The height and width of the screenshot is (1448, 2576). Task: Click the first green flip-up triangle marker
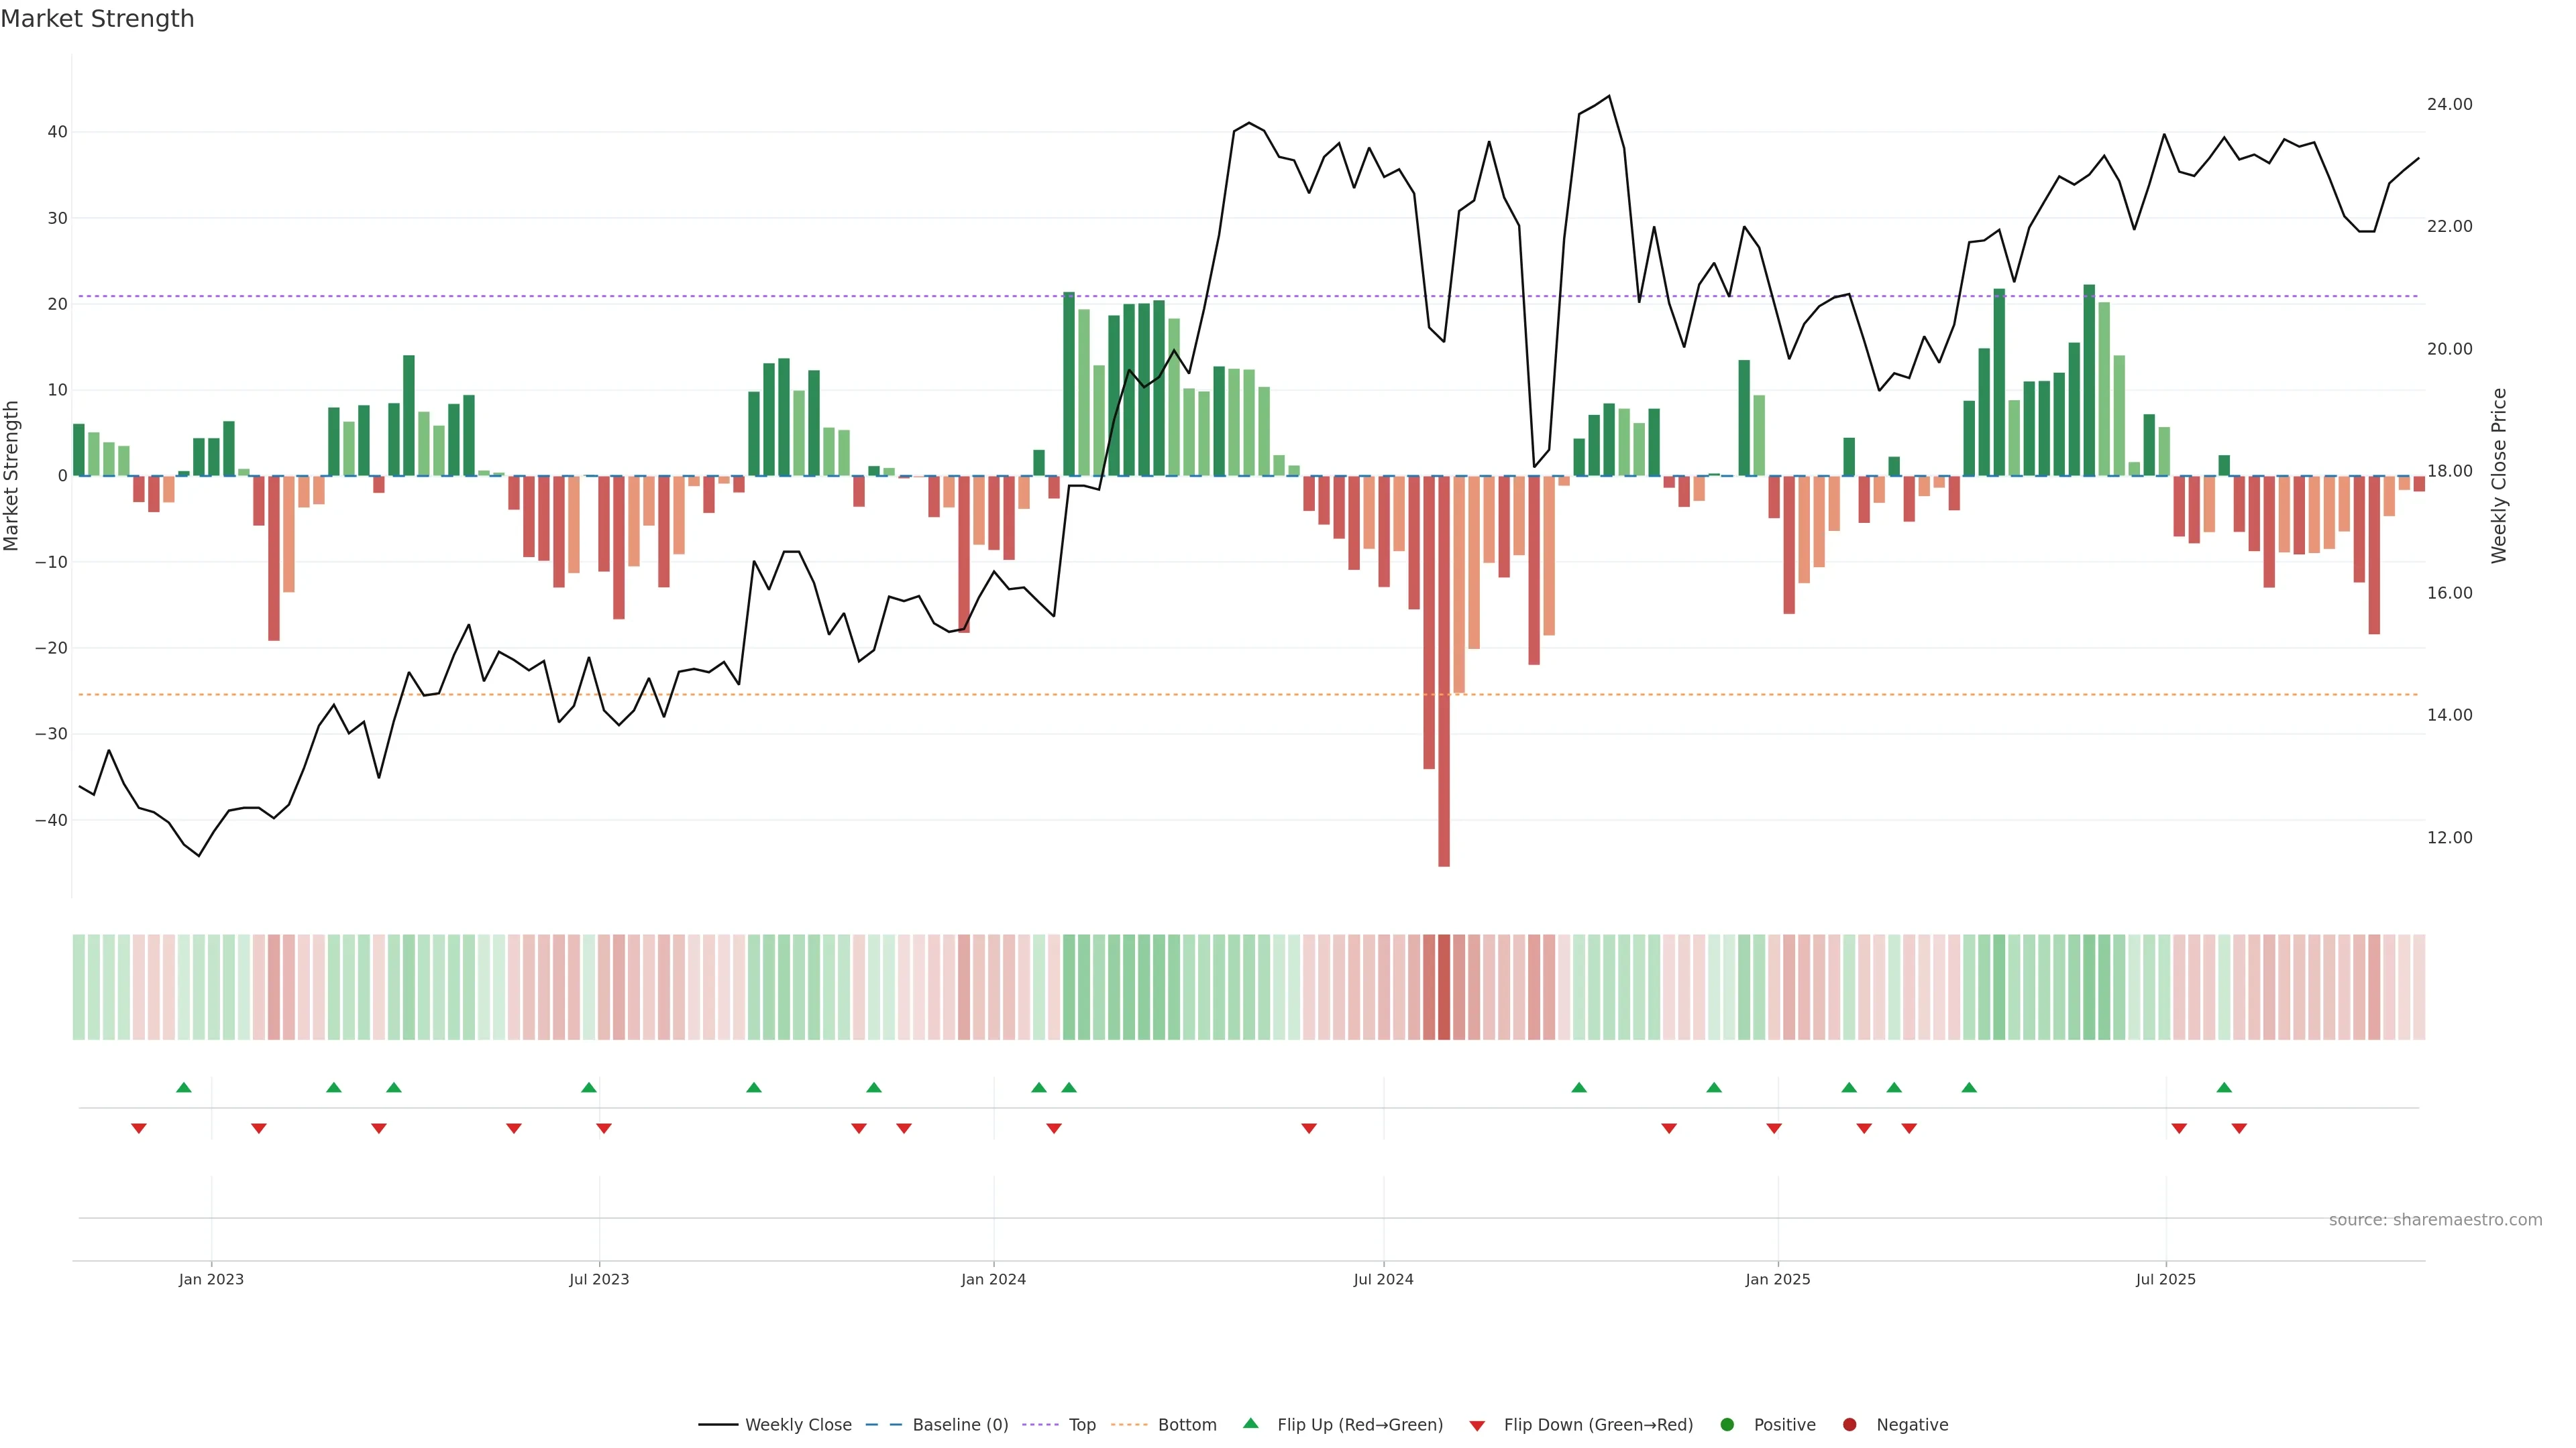click(184, 1087)
